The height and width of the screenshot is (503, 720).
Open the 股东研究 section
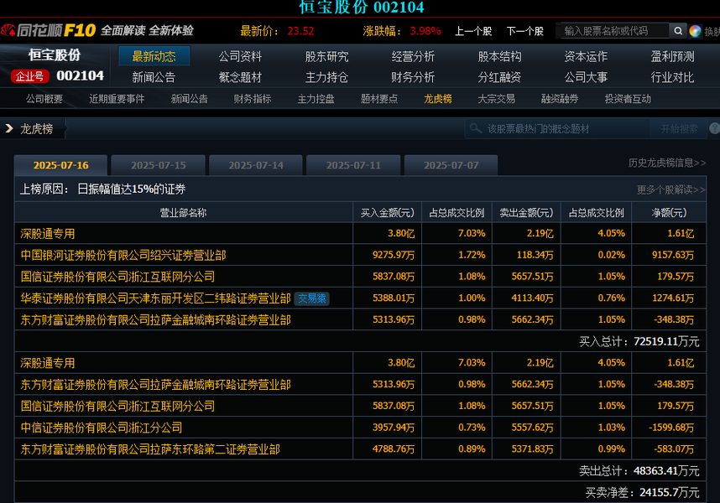[327, 56]
